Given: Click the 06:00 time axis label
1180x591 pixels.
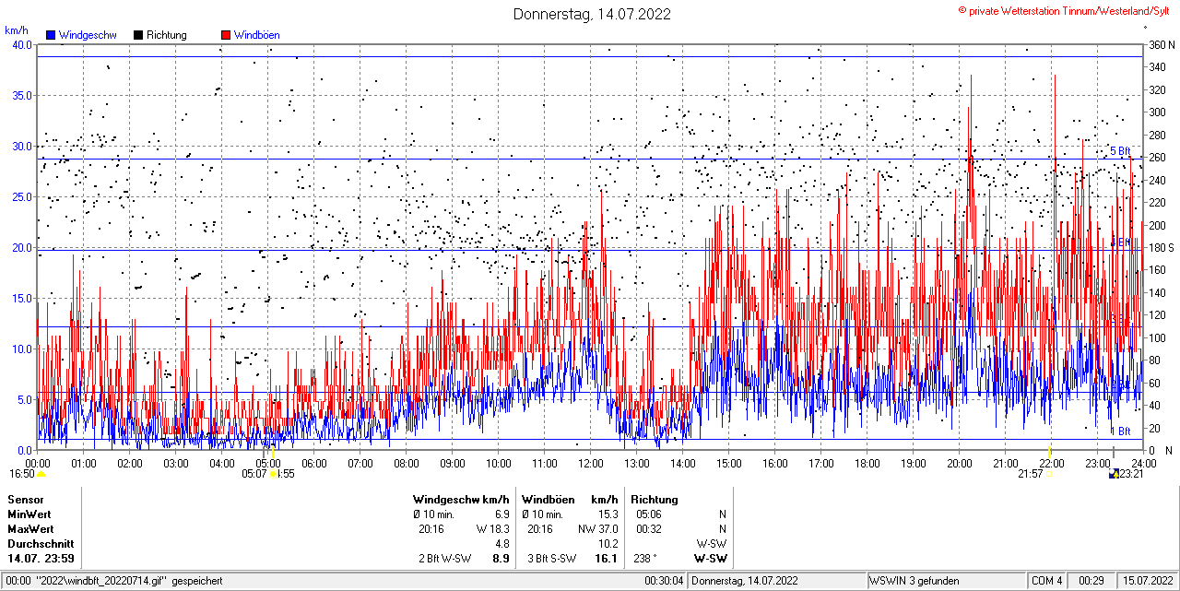Looking at the screenshot, I should [314, 463].
